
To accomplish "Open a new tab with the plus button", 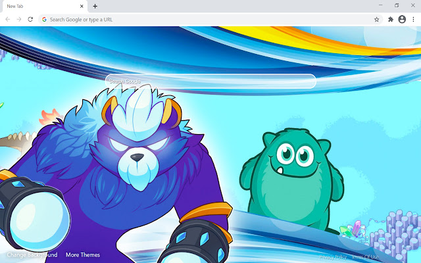I will [x=95, y=6].
